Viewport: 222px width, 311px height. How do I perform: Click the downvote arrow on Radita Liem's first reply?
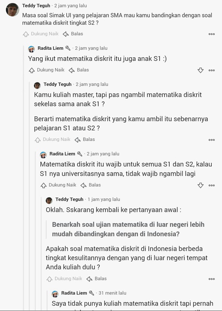(x=201, y=70)
